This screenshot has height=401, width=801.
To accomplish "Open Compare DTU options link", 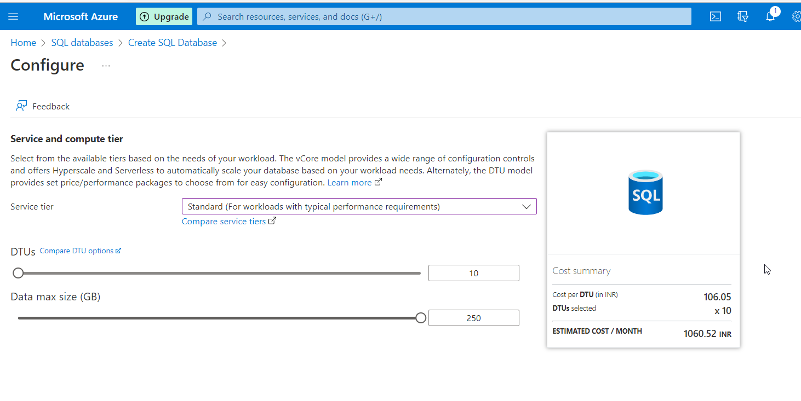I will coord(81,251).
